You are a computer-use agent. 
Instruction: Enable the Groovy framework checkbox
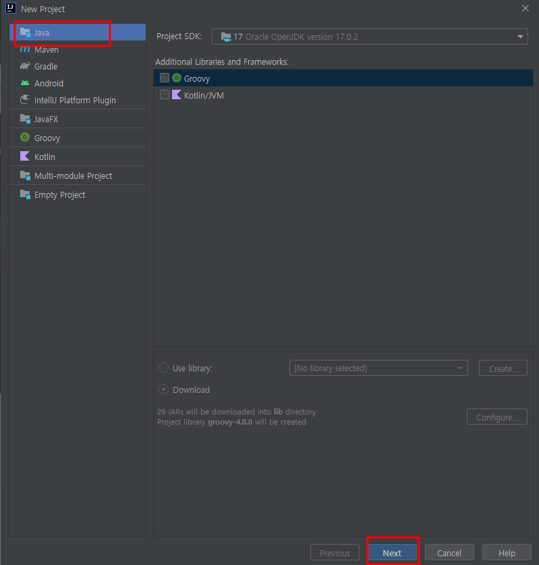[165, 78]
